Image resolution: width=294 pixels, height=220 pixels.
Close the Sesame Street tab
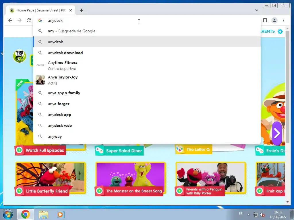[71, 10]
